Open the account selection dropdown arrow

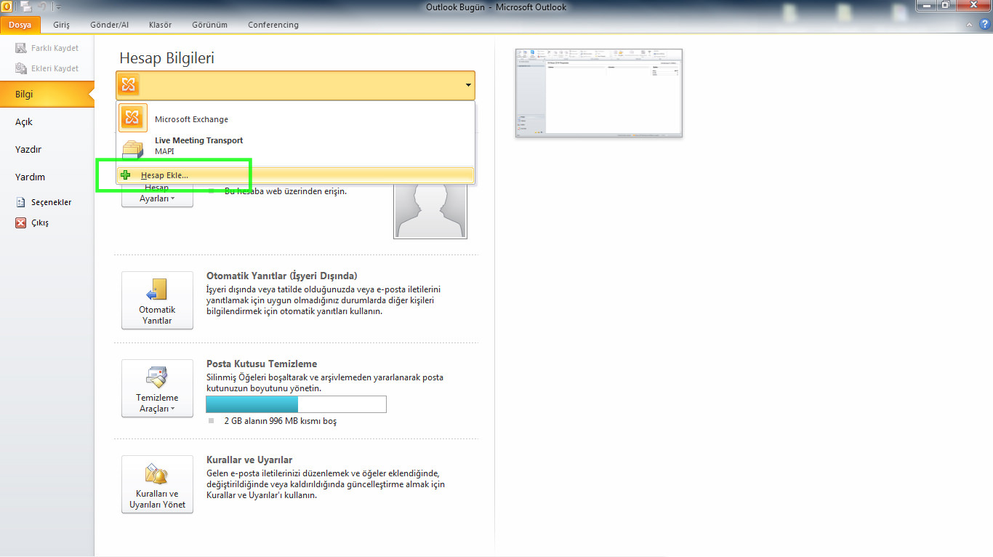[x=467, y=85]
